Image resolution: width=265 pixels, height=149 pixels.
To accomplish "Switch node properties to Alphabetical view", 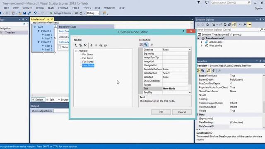I will 146,45.
